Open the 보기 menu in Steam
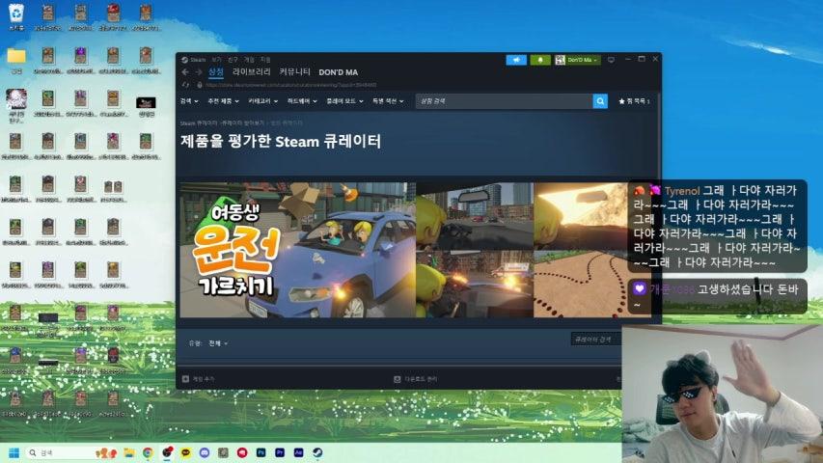The width and height of the screenshot is (823, 463). click(x=216, y=59)
